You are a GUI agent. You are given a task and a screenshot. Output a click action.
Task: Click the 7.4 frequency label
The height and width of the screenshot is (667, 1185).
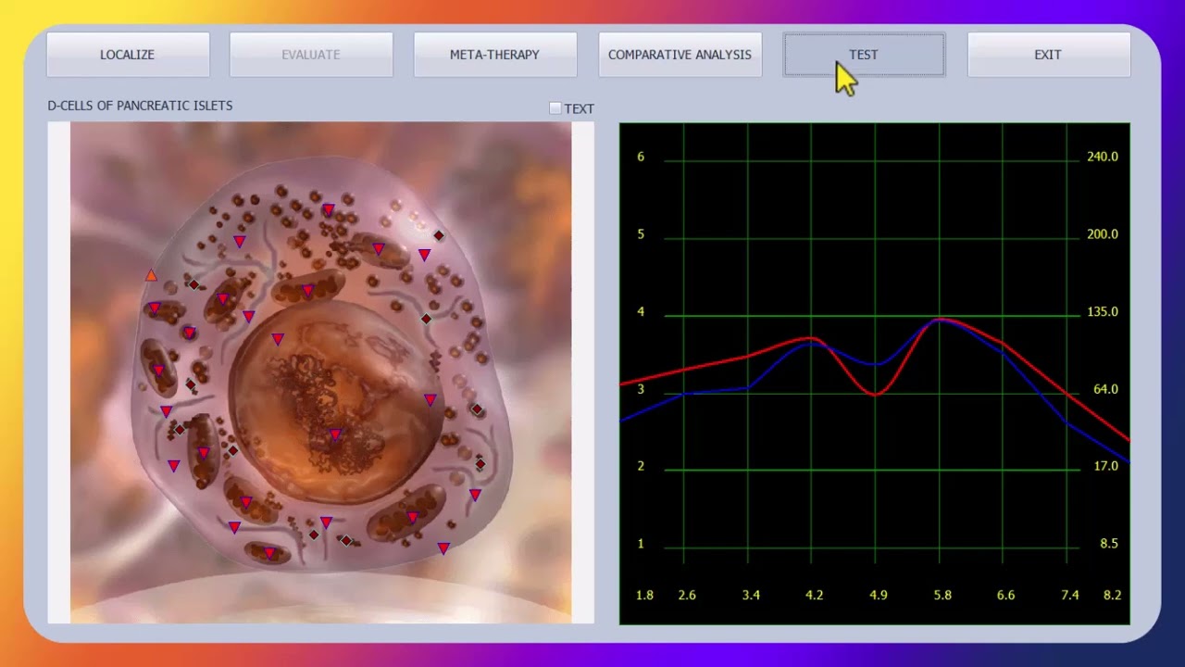1069,595
